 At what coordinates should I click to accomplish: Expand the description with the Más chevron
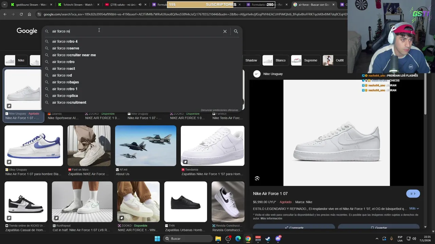coord(414,208)
